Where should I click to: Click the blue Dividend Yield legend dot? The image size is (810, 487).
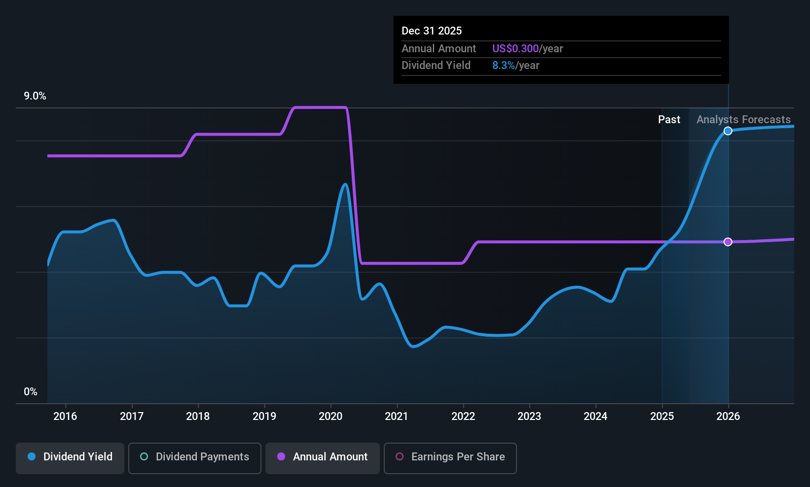pos(32,456)
